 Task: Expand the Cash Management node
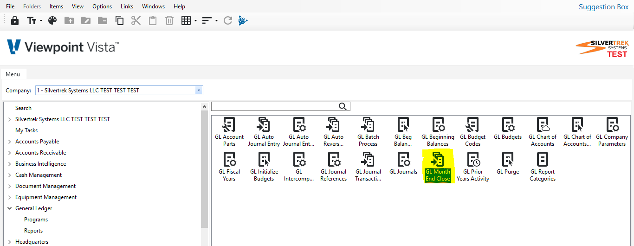10,175
